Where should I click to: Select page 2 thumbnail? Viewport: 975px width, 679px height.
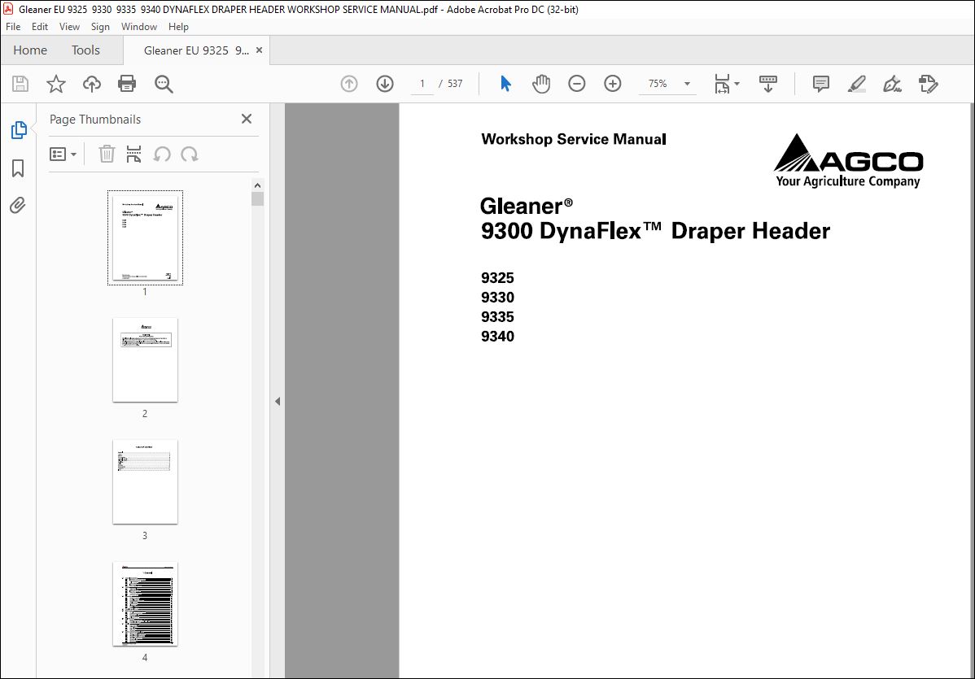point(145,359)
